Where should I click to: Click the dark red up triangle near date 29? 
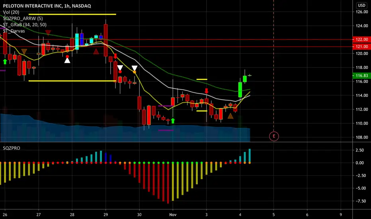click(96, 51)
